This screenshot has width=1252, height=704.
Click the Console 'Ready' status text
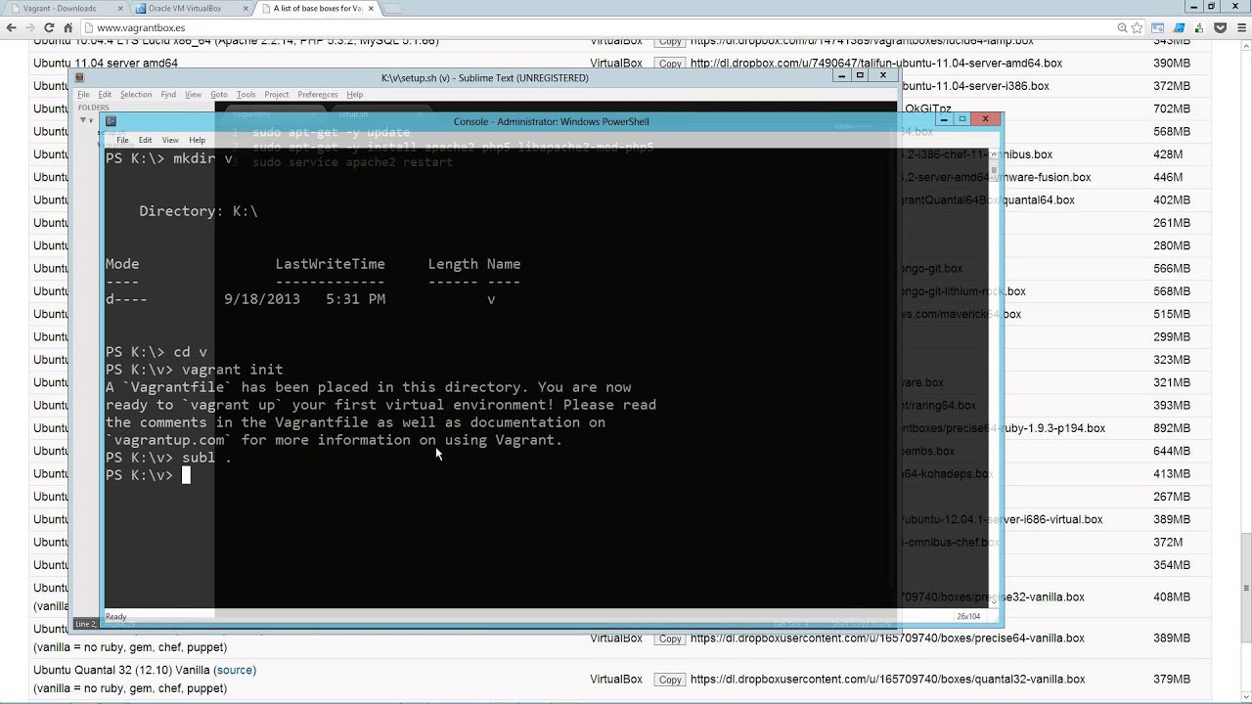point(116,616)
